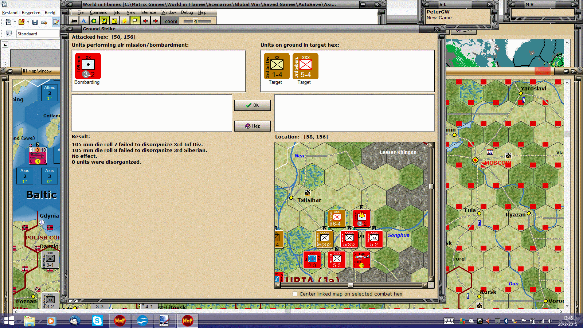The height and width of the screenshot is (328, 583).
Task: Click the red 5-3 infantry counter on map
Action: pos(337,260)
